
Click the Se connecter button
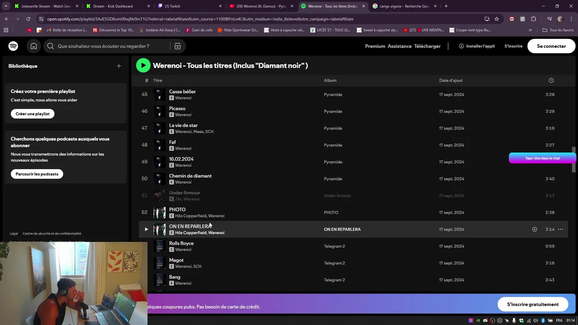(551, 46)
